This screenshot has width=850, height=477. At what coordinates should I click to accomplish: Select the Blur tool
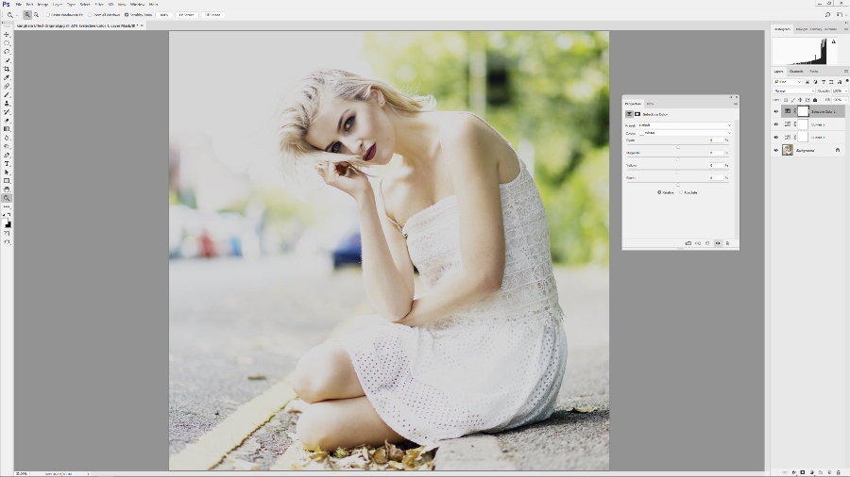(x=7, y=138)
